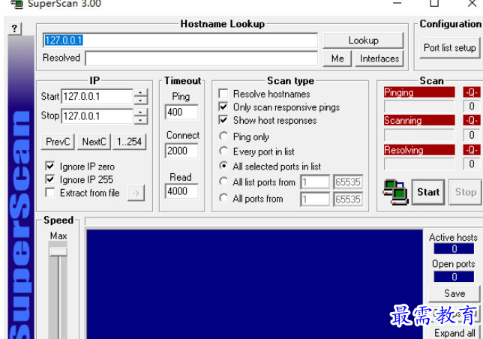Click the Speed slider handle
Image resolution: width=483 pixels, height=339 pixels.
[58, 252]
